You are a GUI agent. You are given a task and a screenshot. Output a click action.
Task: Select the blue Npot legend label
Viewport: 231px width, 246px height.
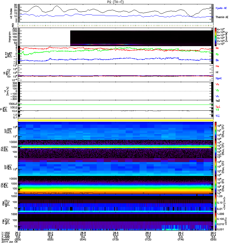click(218, 78)
